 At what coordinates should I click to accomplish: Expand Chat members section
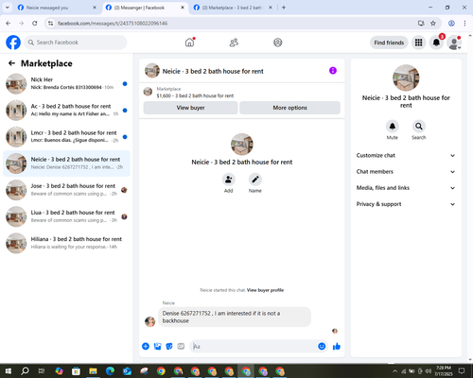tap(406, 172)
